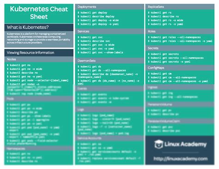Select 'kubectl get rs -o wide' command
The height and width of the screenshot is (169, 219).
(x=165, y=20)
